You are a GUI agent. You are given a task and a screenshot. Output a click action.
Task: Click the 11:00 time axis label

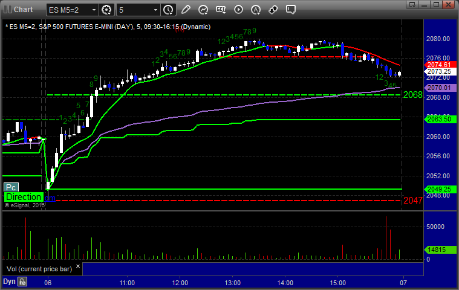pyautogui.click(x=127, y=282)
